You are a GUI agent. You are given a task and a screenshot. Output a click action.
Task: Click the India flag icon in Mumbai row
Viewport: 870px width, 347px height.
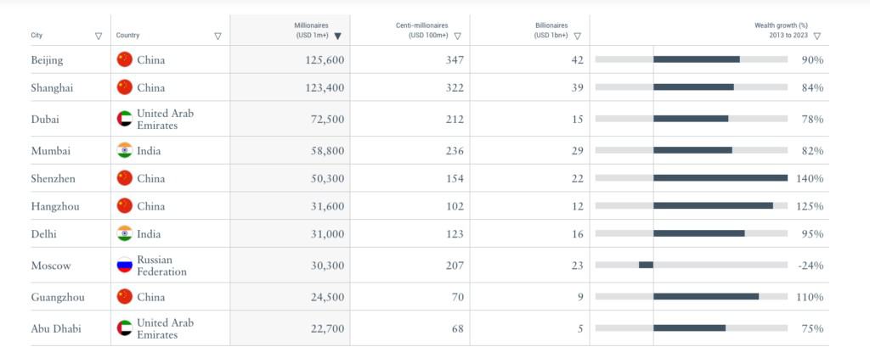click(125, 150)
